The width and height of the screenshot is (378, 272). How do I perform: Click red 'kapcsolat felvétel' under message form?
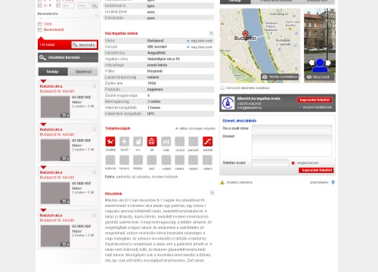click(316, 170)
